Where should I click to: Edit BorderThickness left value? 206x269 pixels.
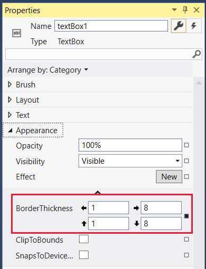point(109,208)
